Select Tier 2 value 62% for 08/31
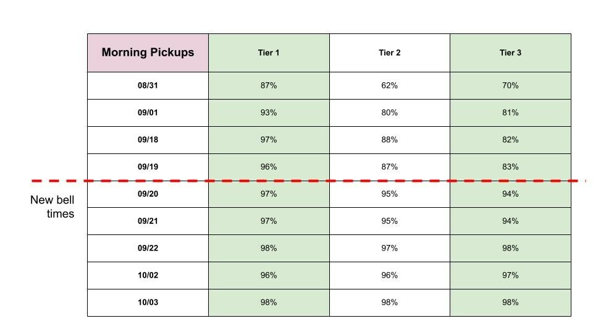The width and height of the screenshot is (593, 334). [390, 85]
